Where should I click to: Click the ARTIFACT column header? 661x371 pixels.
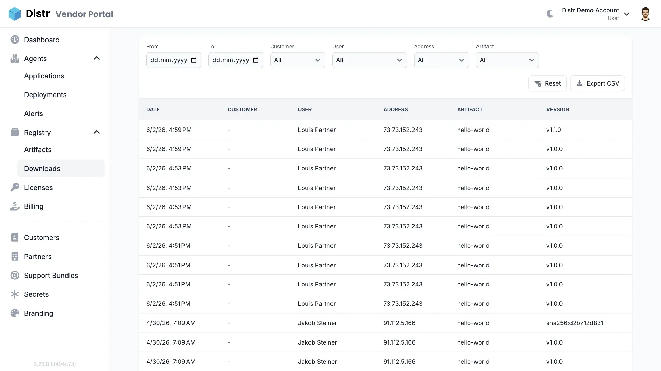pos(470,110)
